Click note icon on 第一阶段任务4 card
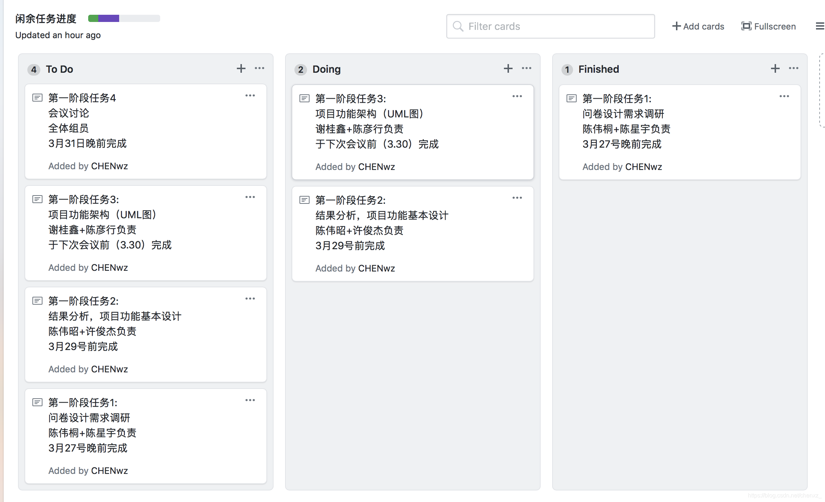 click(37, 98)
